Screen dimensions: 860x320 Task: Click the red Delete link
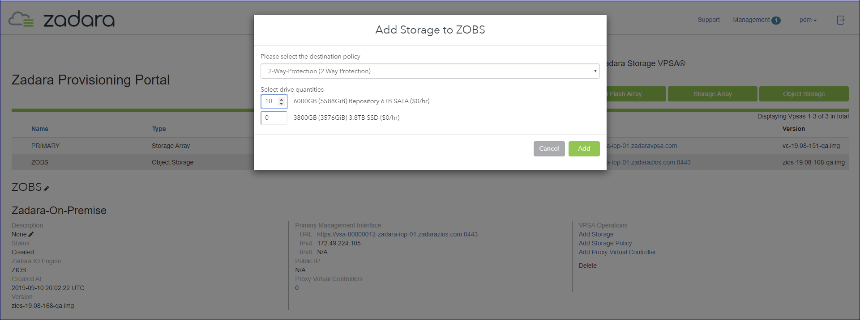click(x=587, y=265)
